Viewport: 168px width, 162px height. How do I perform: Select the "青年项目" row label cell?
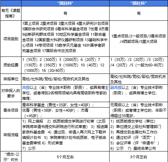tap(11, 110)
